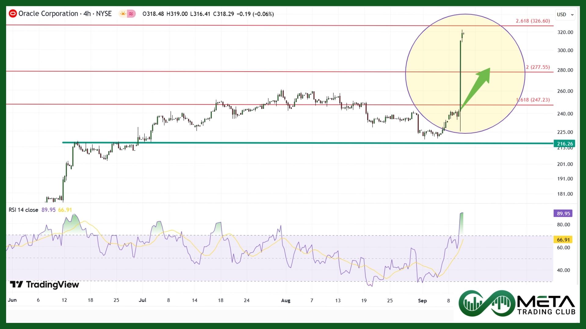Click the 320.00 price axis label
The height and width of the screenshot is (329, 586).
pos(565,32)
